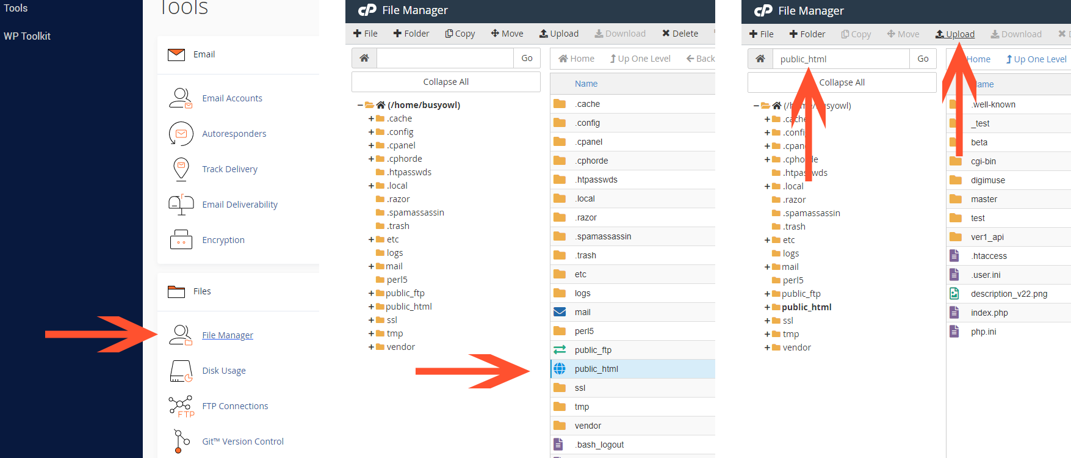Viewport: 1071px width, 458px height.
Task: Click Up One Level in middle File Manager
Action: [x=640, y=59]
